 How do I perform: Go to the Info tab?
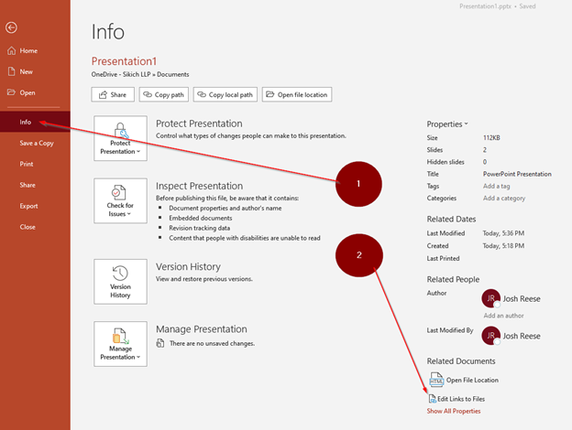(x=26, y=121)
